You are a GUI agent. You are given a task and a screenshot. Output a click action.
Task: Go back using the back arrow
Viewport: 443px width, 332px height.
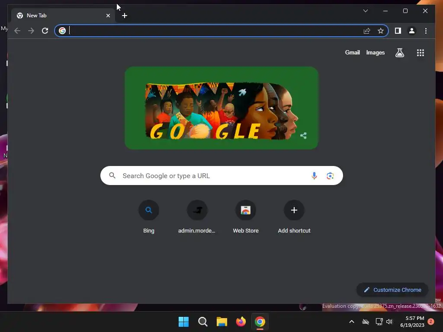[17, 31]
